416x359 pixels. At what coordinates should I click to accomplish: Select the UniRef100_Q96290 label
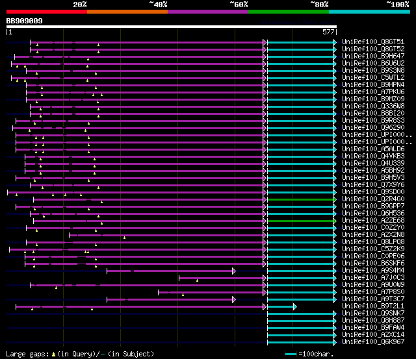[373, 128]
